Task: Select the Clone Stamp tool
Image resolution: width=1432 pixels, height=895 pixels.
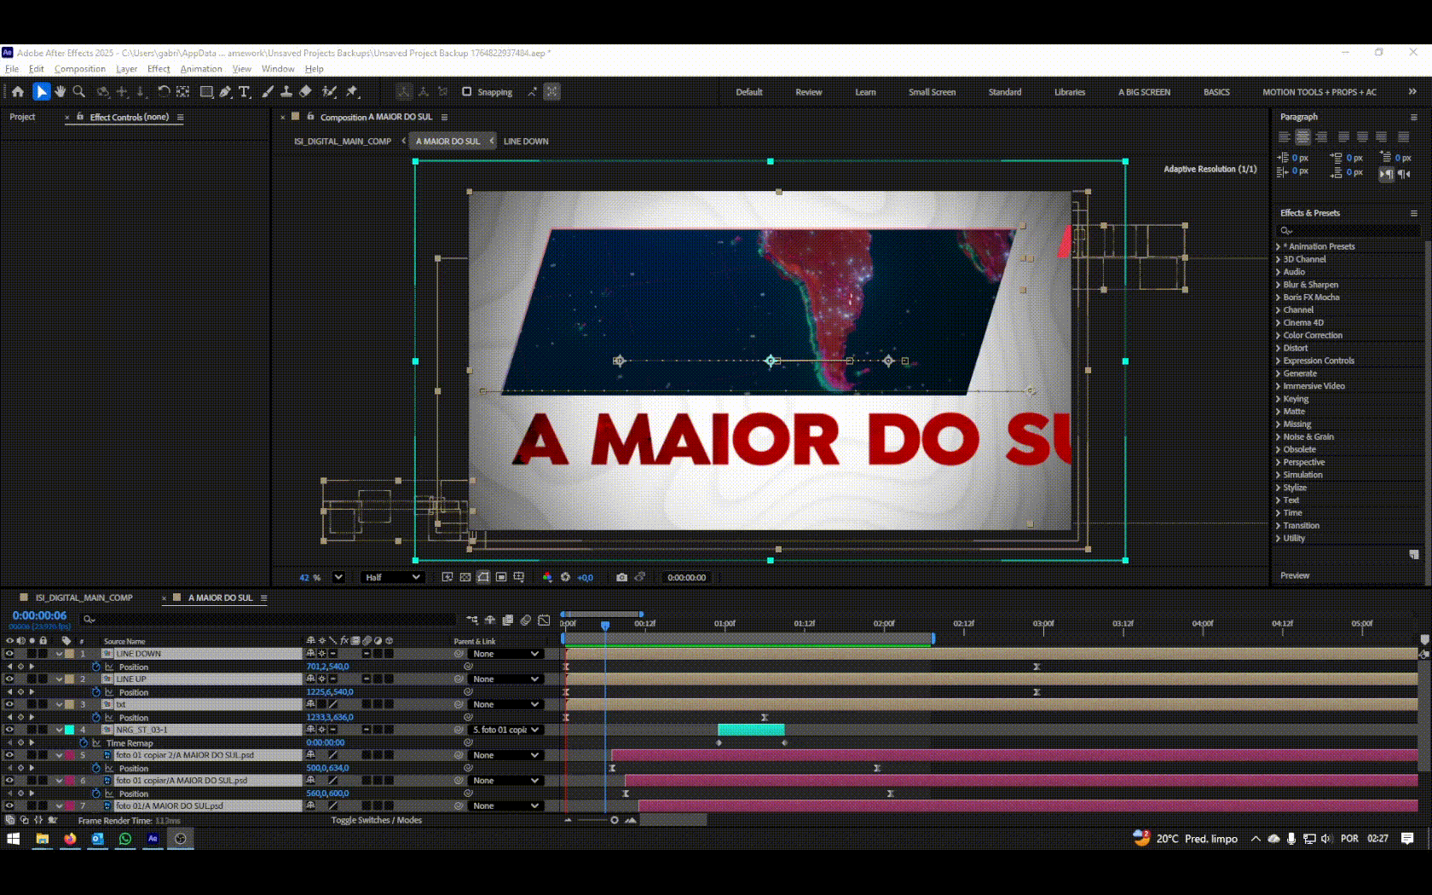Action: (286, 91)
